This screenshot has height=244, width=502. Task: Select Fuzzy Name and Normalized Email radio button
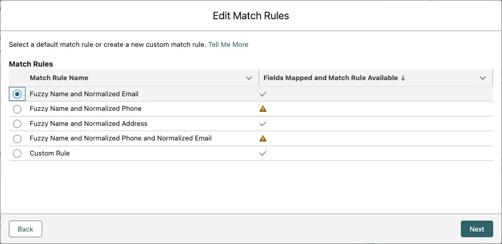[x=17, y=94]
